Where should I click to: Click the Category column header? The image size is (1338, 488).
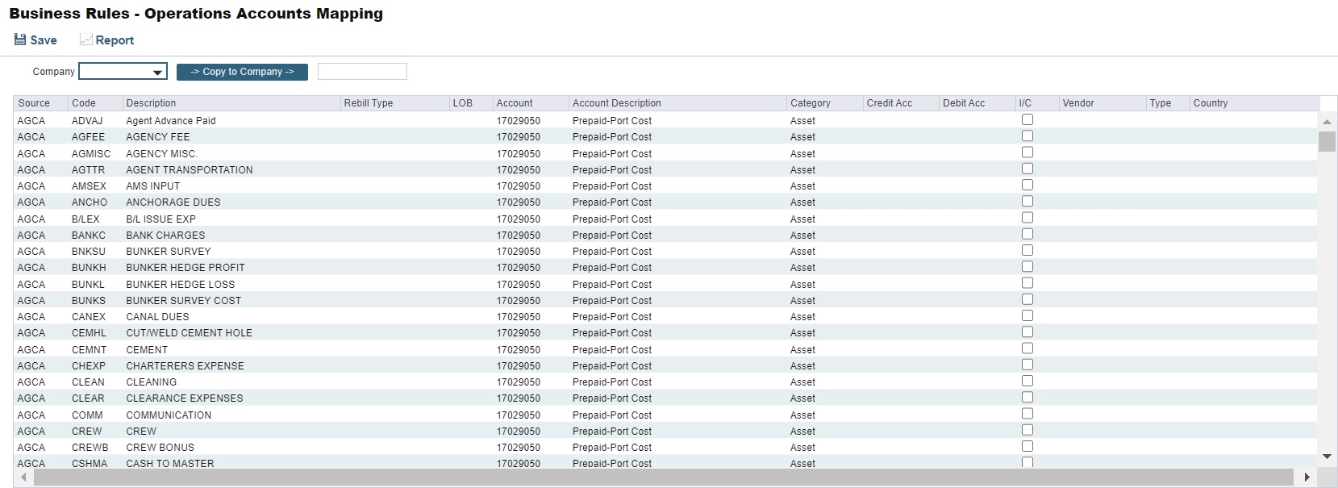pyautogui.click(x=810, y=103)
